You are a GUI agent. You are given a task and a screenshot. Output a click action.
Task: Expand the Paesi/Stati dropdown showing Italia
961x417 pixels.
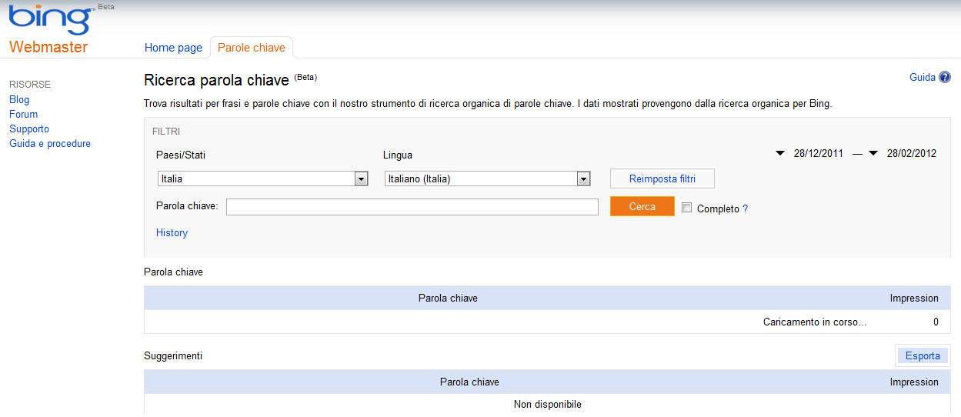tap(360, 178)
